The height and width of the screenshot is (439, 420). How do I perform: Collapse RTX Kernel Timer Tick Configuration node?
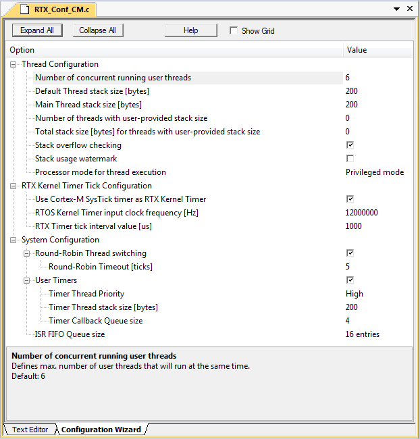pos(14,186)
